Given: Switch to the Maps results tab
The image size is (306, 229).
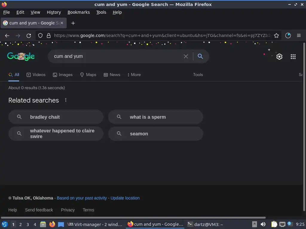Looking at the screenshot, I should [88, 75].
